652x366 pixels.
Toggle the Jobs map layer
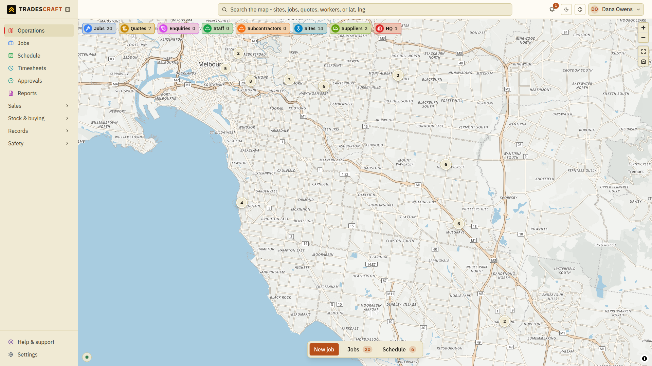99,28
